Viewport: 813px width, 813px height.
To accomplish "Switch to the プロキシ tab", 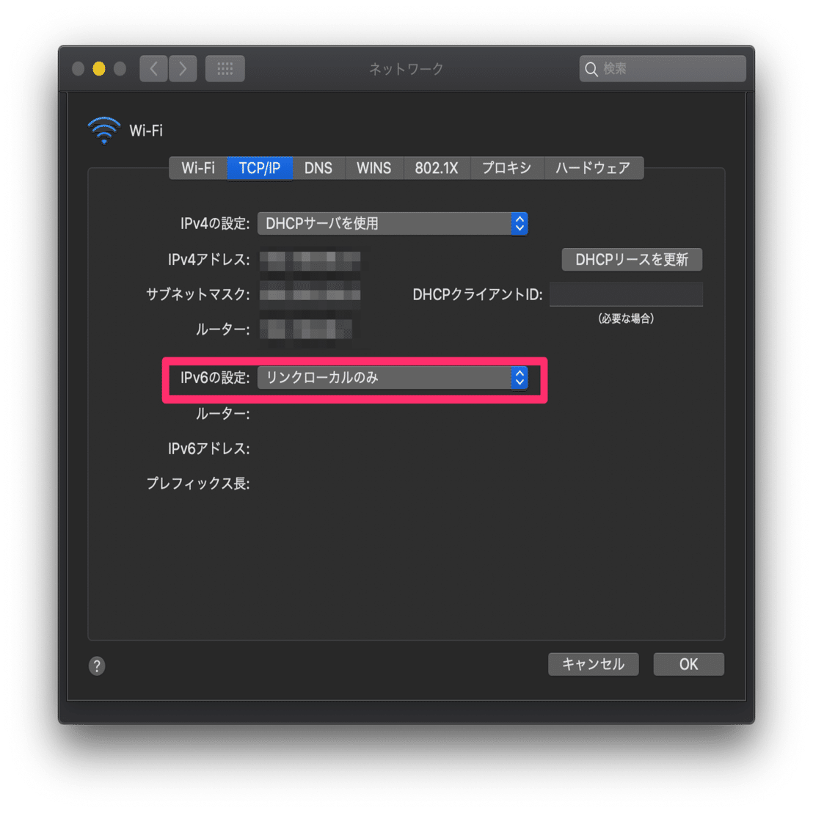I will tap(507, 168).
